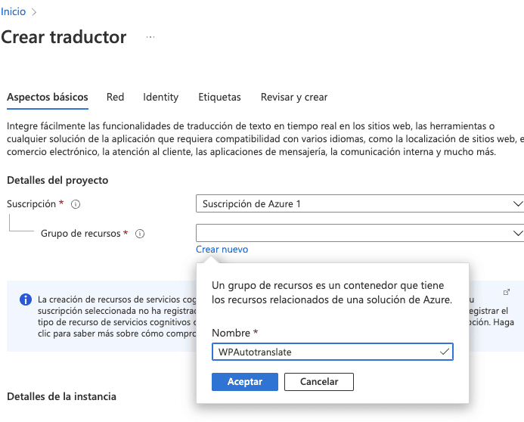The image size is (524, 422).
Task: Switch to the Red tab
Action: click(115, 98)
